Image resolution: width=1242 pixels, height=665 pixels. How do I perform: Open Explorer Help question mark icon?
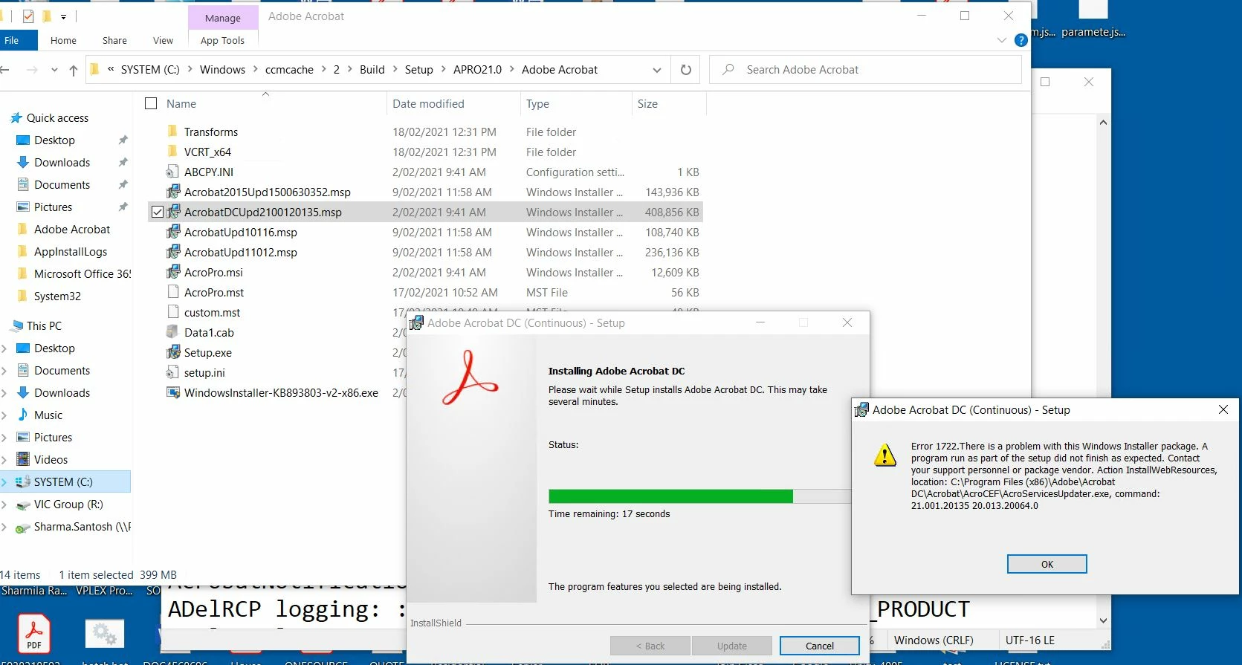[x=1021, y=40]
